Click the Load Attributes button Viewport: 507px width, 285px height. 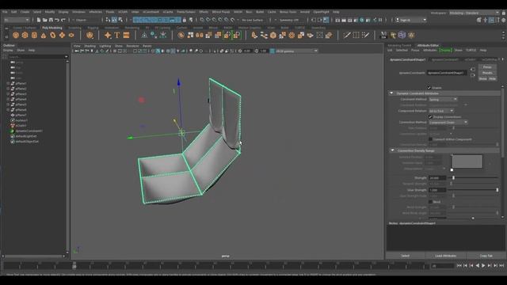click(445, 256)
